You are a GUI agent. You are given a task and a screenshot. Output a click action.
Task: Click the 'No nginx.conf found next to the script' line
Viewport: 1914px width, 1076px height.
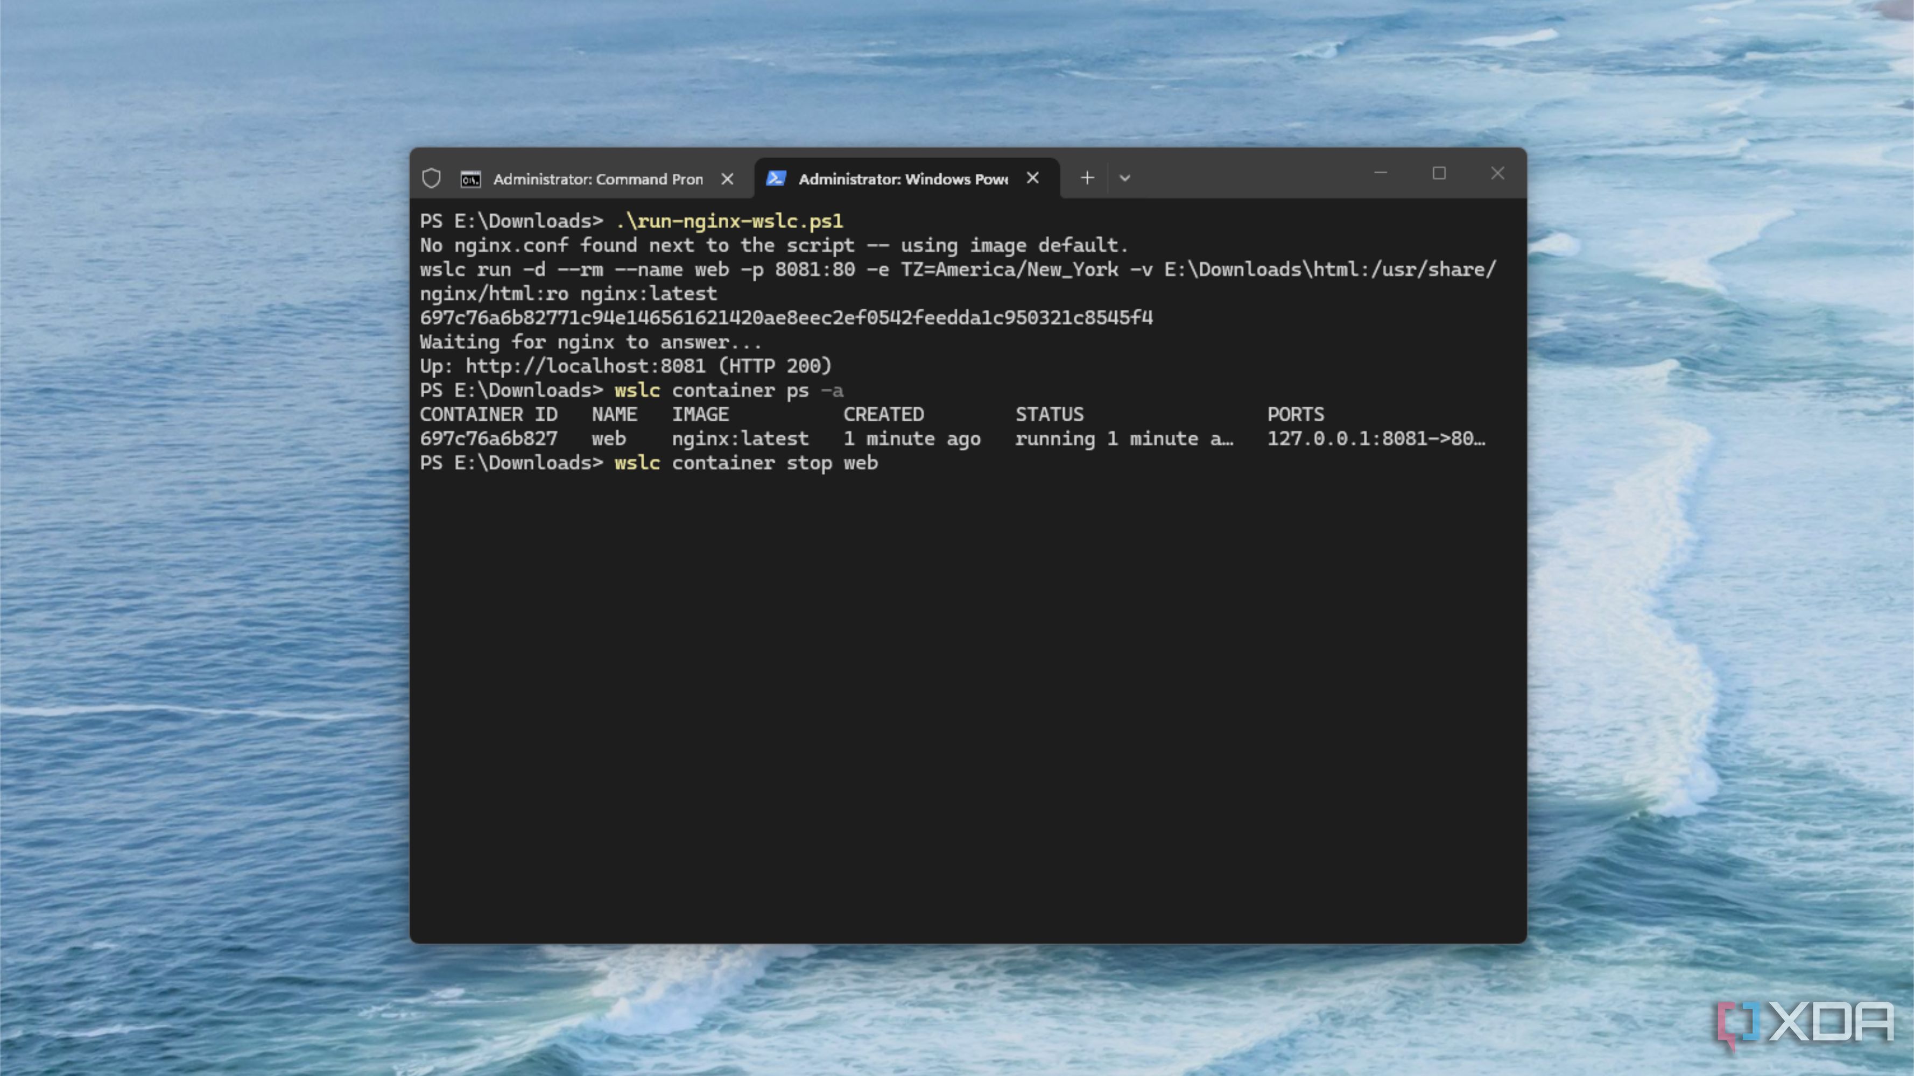pyautogui.click(x=773, y=246)
